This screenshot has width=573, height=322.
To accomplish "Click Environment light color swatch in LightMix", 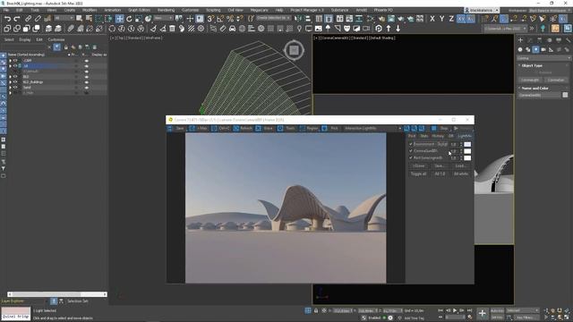I will pos(467,144).
